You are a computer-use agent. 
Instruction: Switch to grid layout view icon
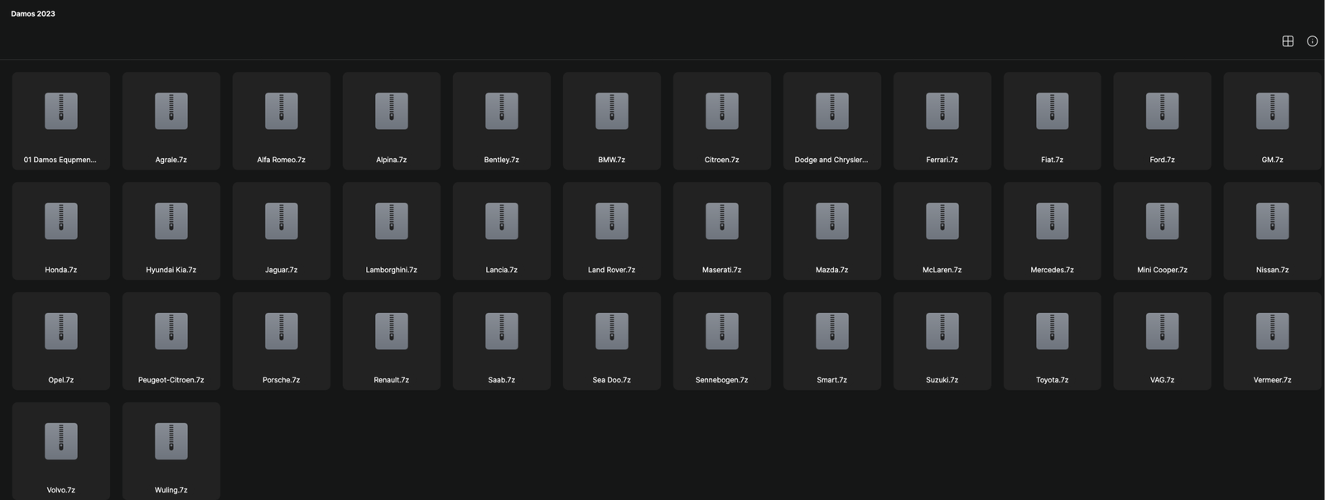(x=1288, y=41)
